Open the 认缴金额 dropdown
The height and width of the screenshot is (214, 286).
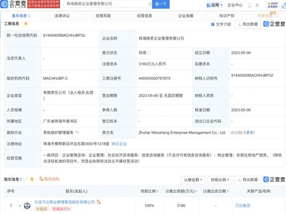[193, 180]
